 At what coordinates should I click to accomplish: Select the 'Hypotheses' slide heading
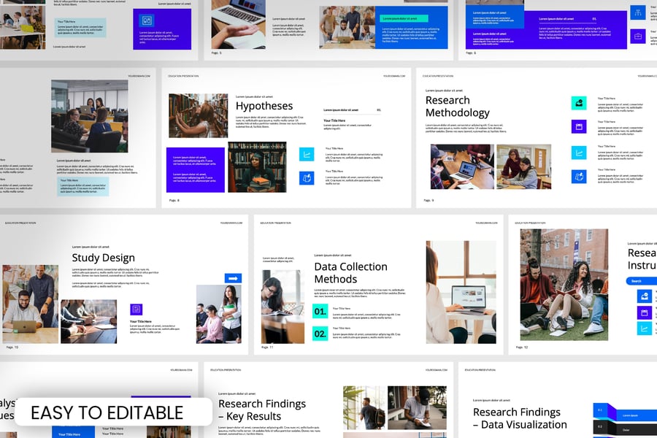coord(264,107)
